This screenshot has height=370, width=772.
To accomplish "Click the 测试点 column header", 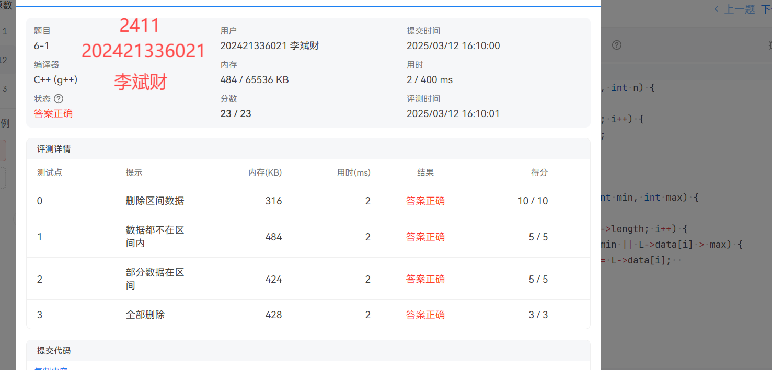I will (x=50, y=172).
